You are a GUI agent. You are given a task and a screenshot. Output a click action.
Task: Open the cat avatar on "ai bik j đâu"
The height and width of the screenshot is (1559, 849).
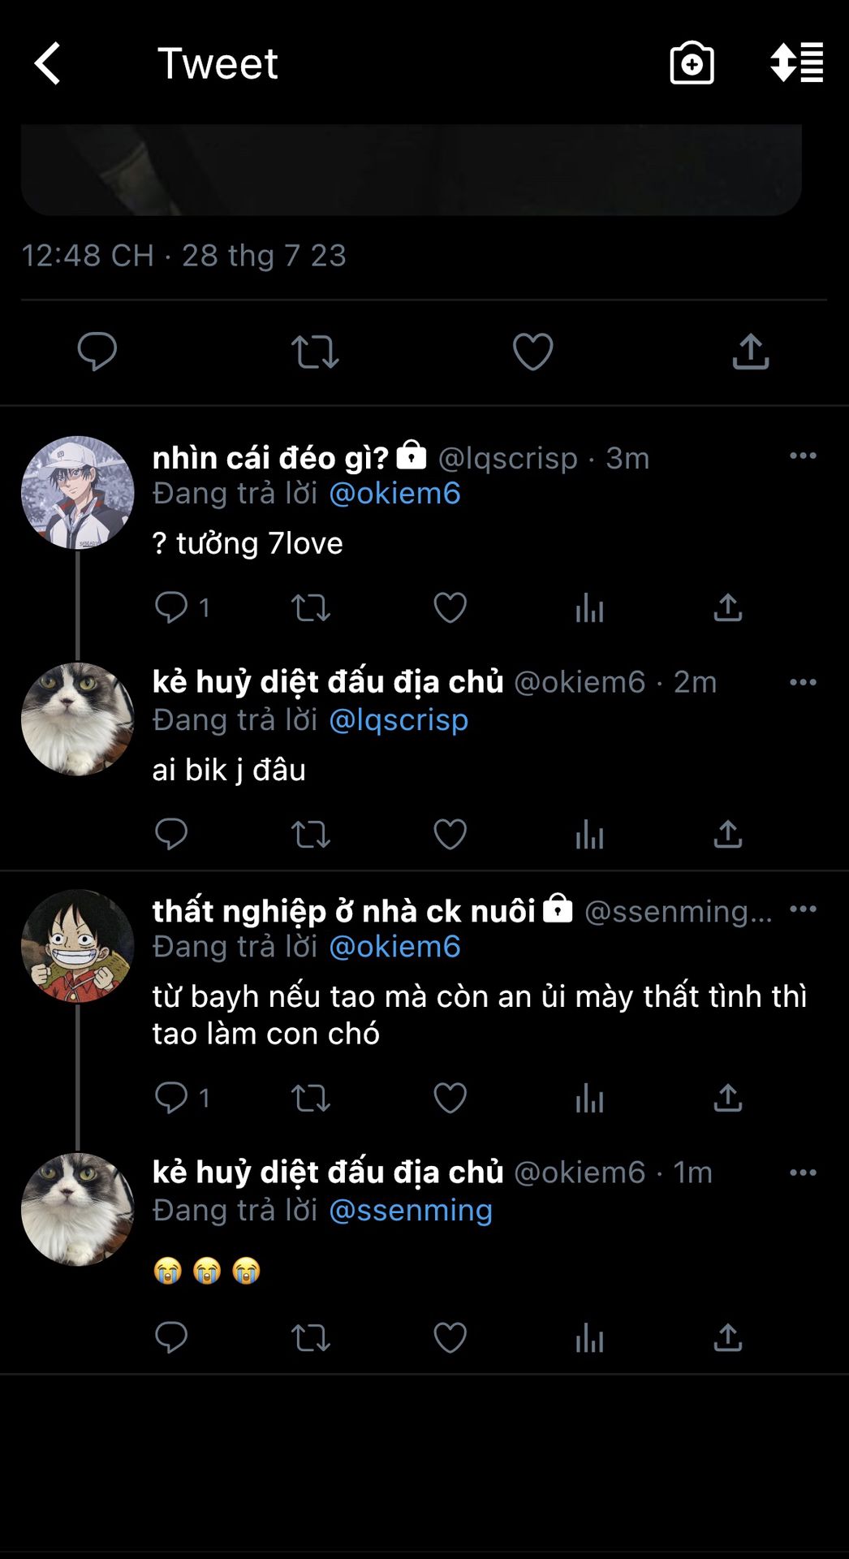(x=78, y=719)
